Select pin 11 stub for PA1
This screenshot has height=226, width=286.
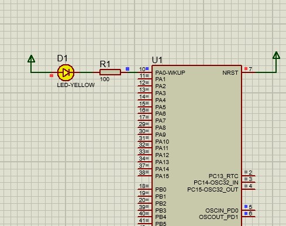tap(144, 79)
